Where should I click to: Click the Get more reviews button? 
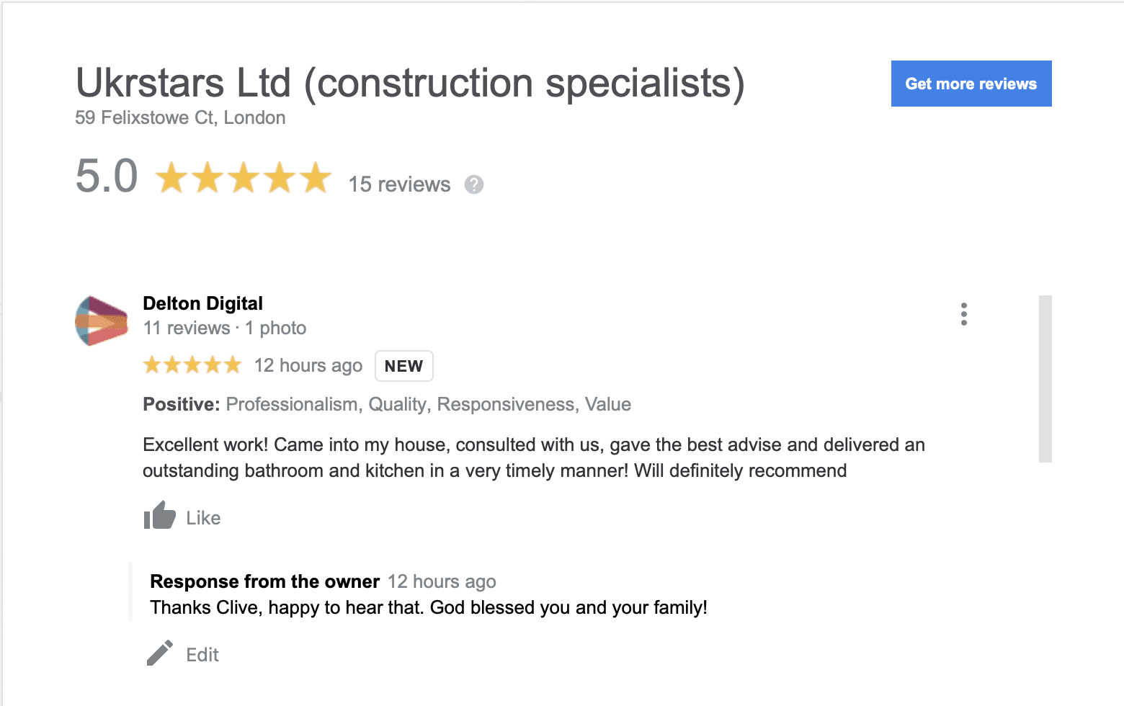[971, 84]
